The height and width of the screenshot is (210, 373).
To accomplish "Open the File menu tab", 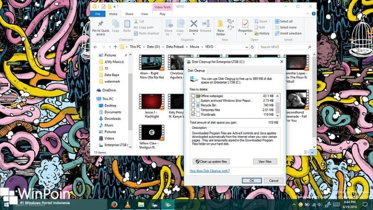I will tap(98, 14).
